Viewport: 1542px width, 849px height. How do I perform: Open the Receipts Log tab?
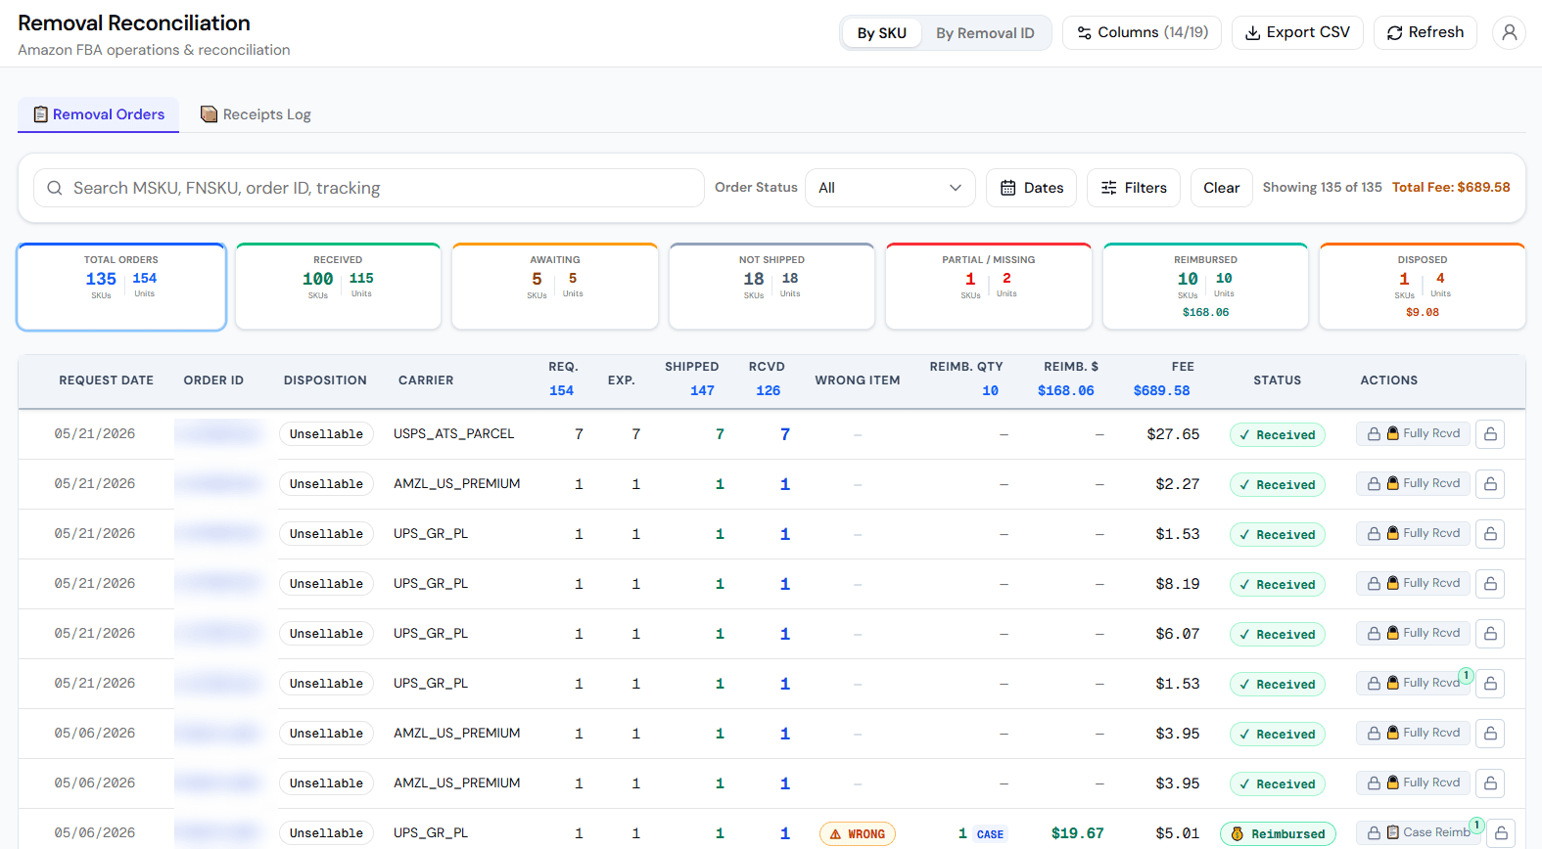[256, 114]
